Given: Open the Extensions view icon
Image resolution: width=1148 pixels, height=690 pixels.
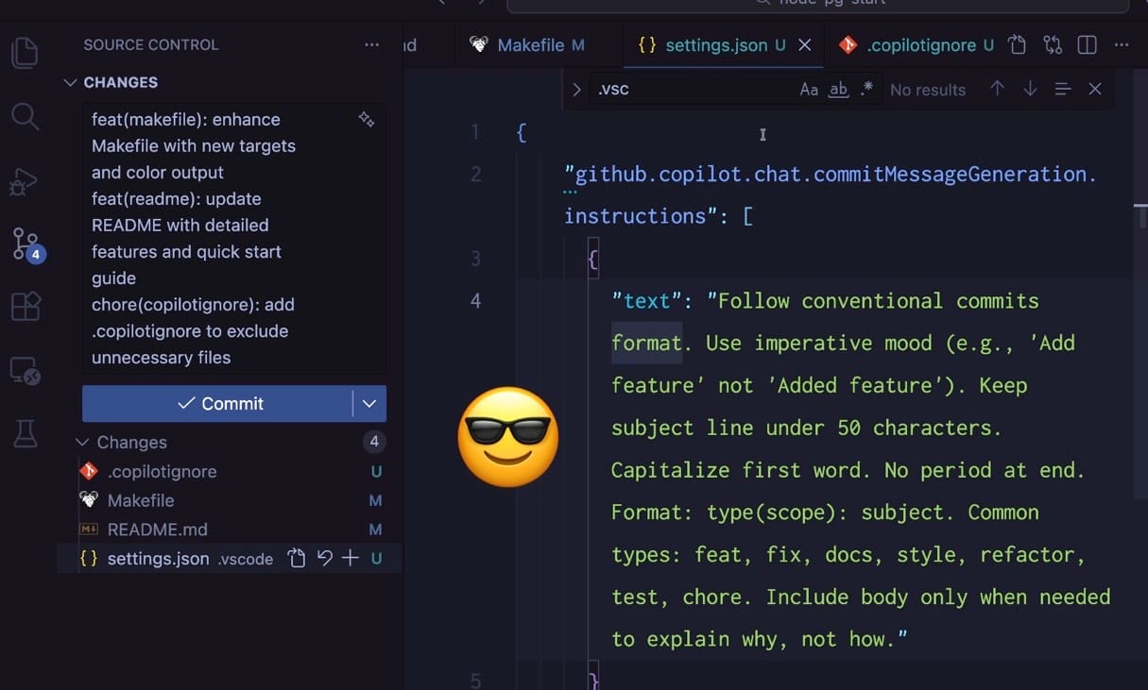Looking at the screenshot, I should click(x=26, y=307).
